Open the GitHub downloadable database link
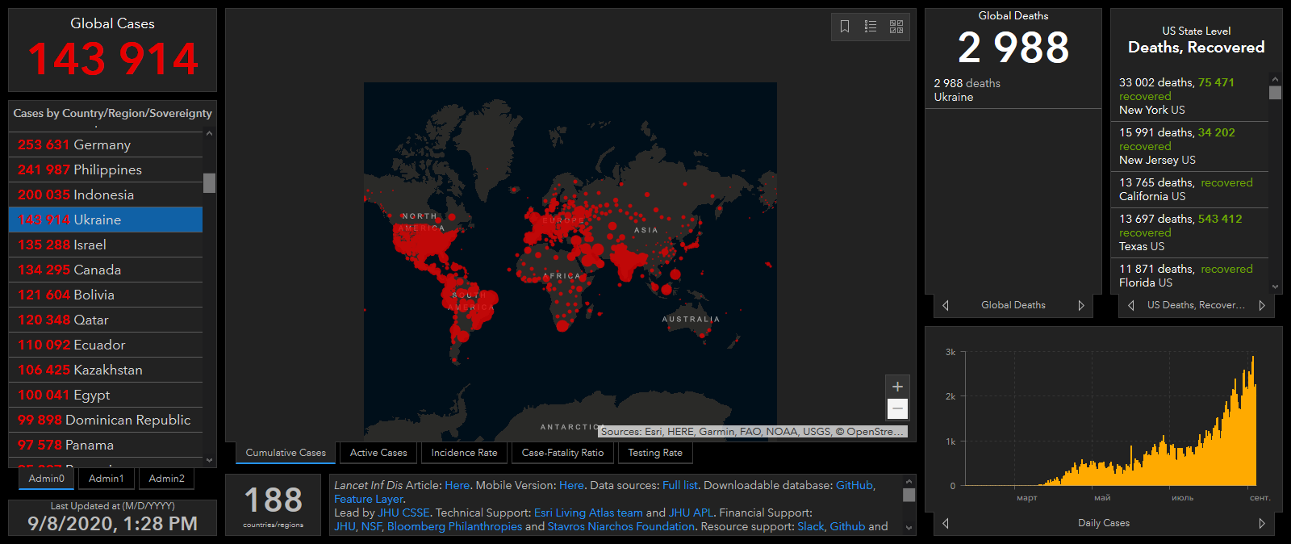The width and height of the screenshot is (1291, 544). coord(854,485)
